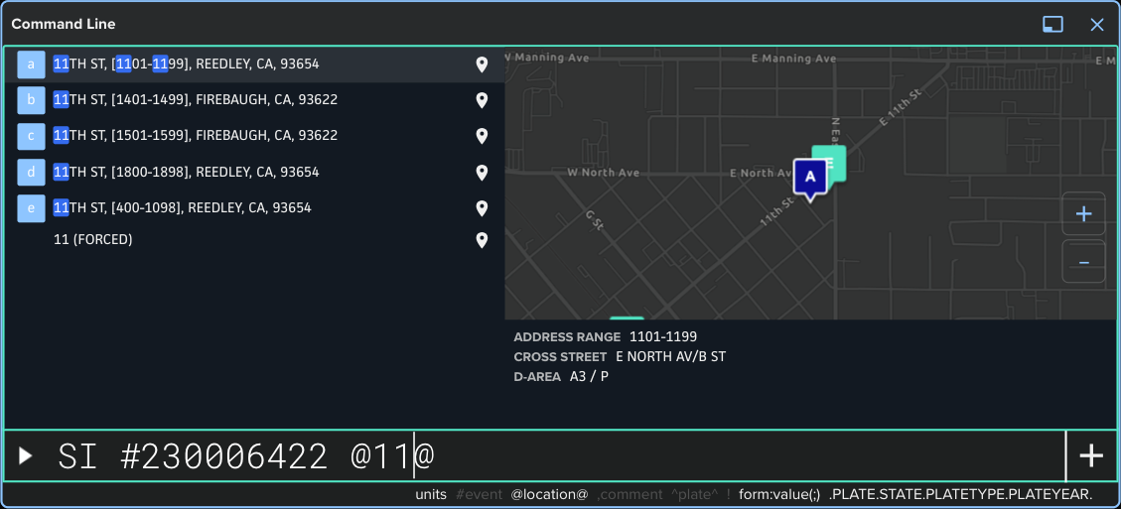Pop out the Command Line window
1121x509 pixels.
(x=1052, y=24)
